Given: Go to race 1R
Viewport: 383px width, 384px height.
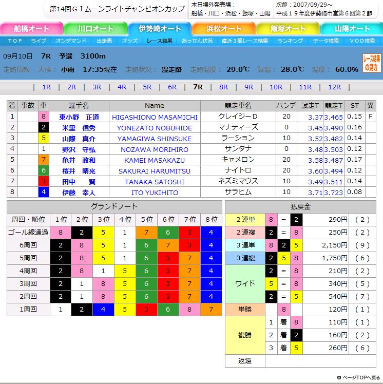Looking at the screenshot, I should pos(47,87).
